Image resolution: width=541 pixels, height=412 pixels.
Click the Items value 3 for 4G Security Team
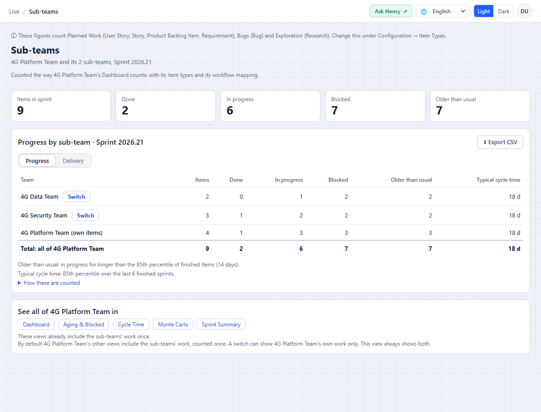pyautogui.click(x=207, y=215)
